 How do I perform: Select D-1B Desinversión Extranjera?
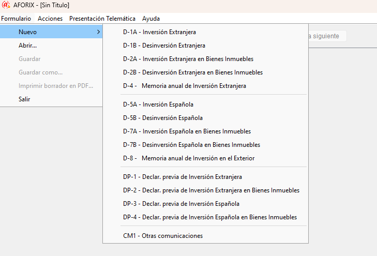(164, 46)
